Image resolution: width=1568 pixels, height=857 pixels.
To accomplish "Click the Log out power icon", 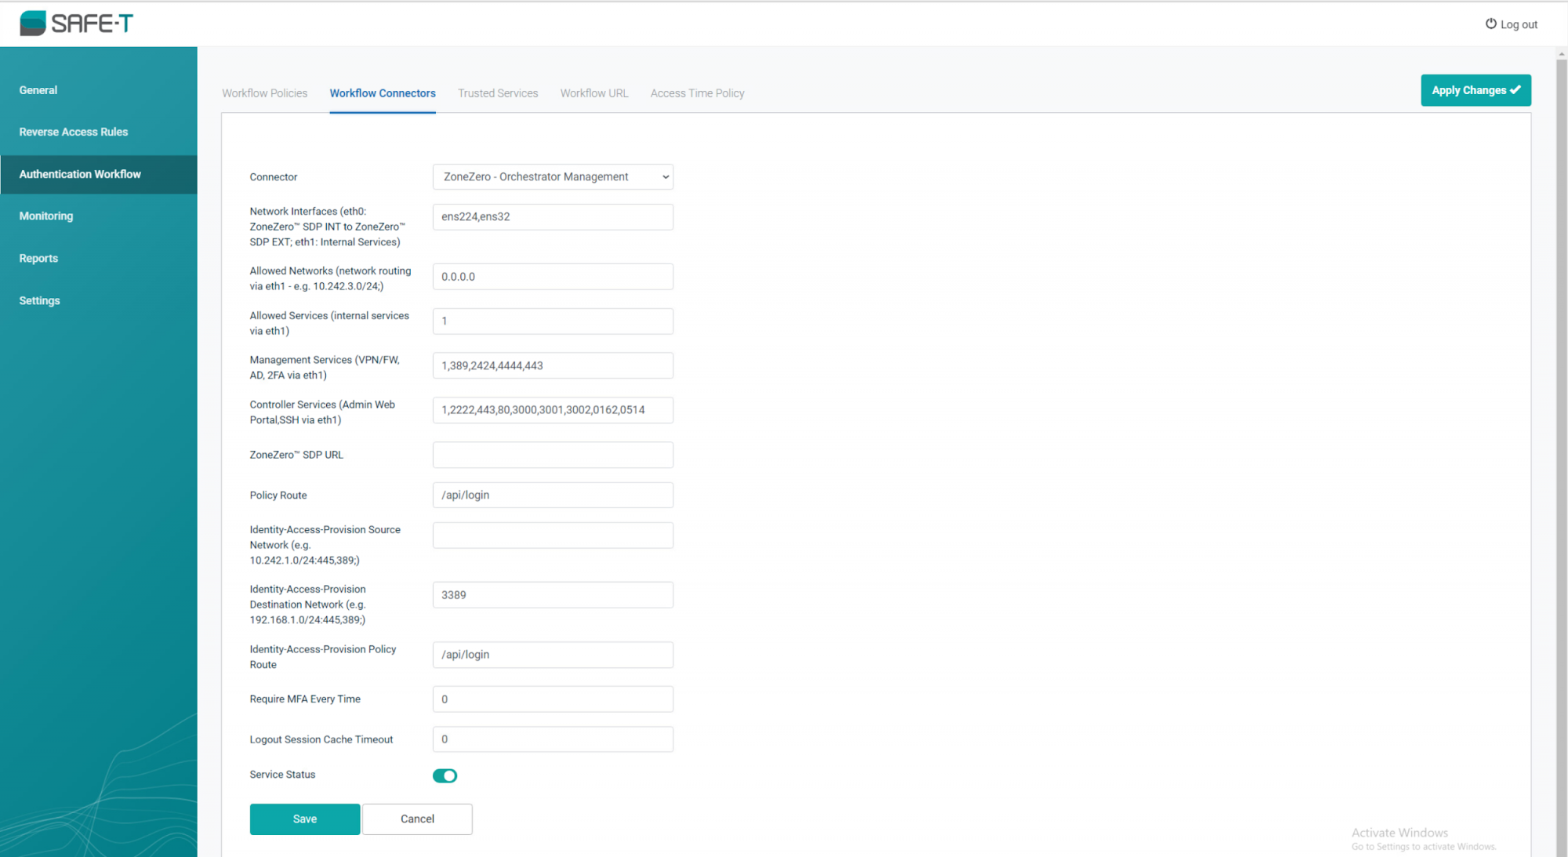I will [1490, 24].
